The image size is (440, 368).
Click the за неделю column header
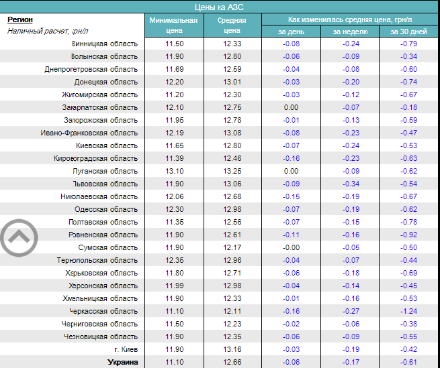pyautogui.click(x=350, y=32)
